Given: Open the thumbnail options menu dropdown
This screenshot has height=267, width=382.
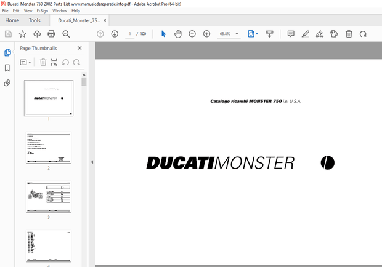Looking at the screenshot, I should click(x=25, y=63).
